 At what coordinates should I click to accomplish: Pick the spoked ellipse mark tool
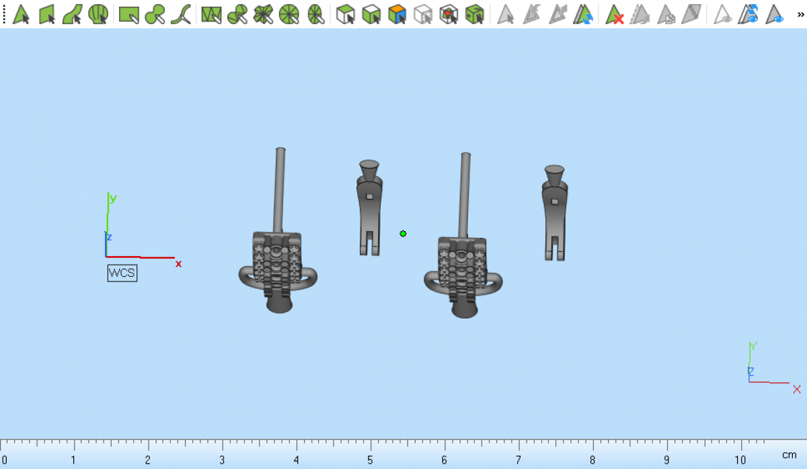pyautogui.click(x=315, y=14)
